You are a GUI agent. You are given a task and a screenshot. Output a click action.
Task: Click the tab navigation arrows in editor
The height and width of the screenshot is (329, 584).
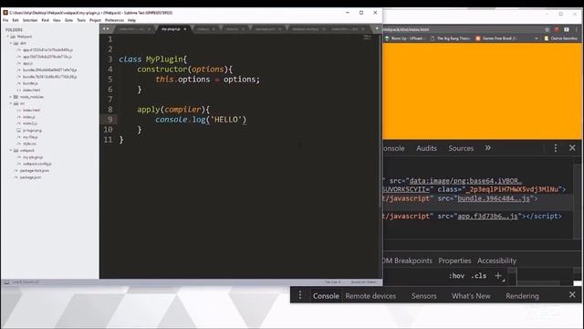[x=106, y=28]
